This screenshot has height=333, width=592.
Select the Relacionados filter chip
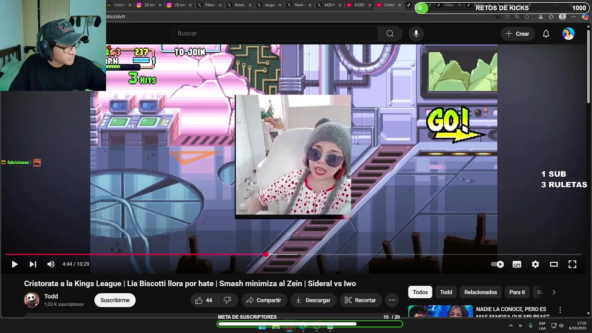(481, 292)
